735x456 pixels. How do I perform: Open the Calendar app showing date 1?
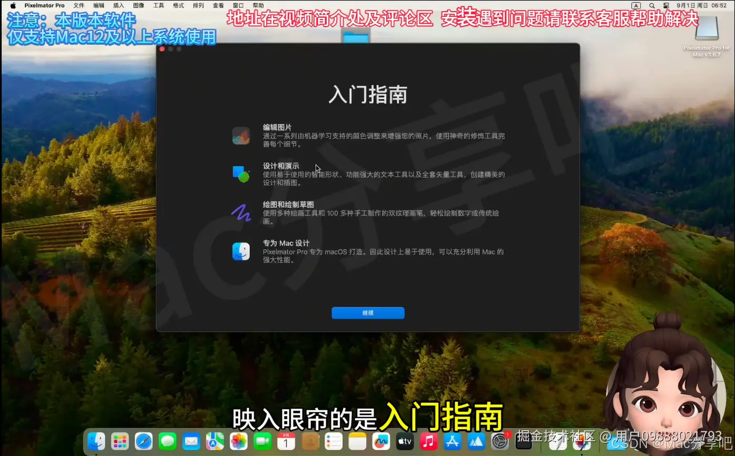click(286, 441)
